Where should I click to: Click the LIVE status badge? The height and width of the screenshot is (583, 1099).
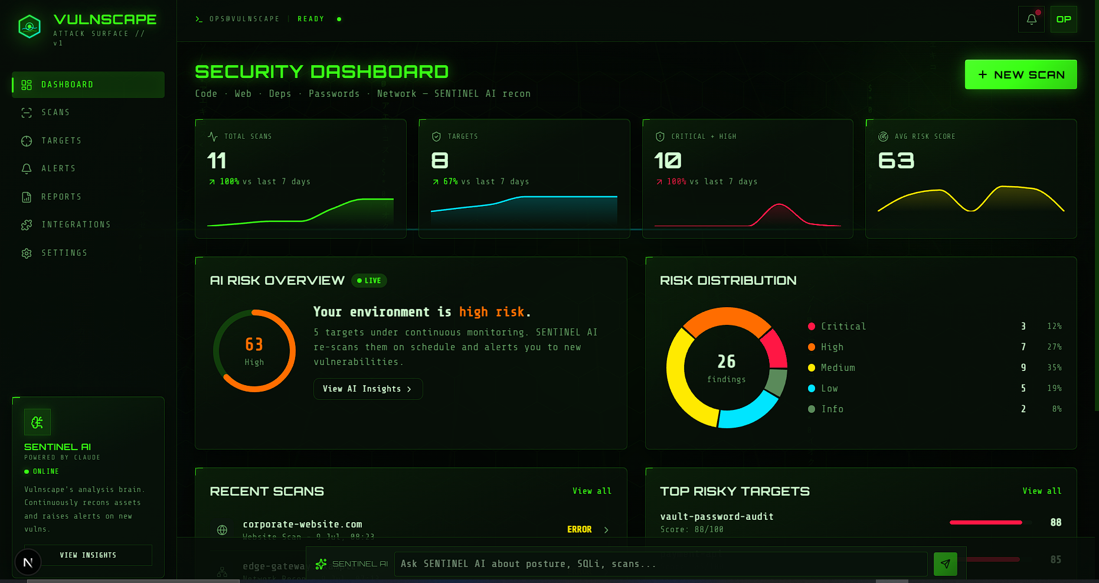point(369,281)
